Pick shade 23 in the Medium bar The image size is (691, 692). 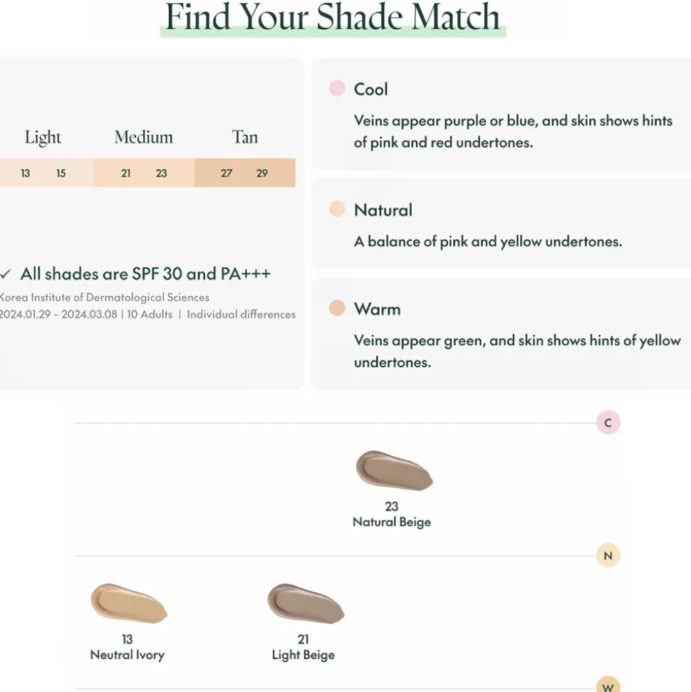tap(162, 173)
